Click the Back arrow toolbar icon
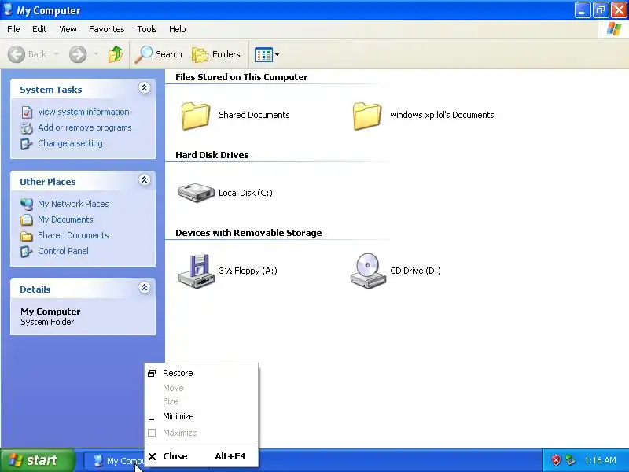The height and width of the screenshot is (472, 629). pyautogui.click(x=17, y=54)
